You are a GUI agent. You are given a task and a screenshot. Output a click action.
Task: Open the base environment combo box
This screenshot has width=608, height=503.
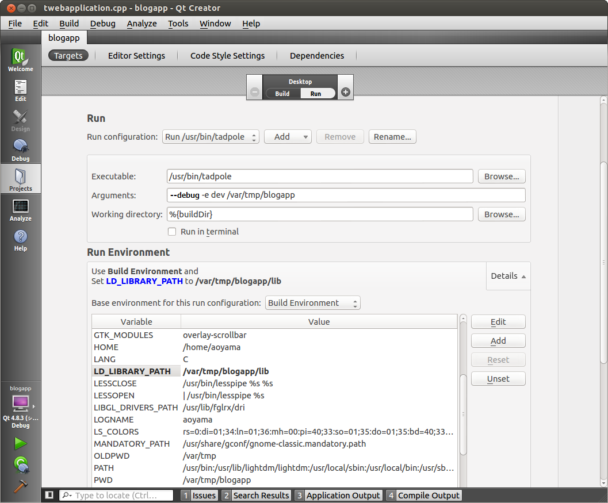coord(312,303)
